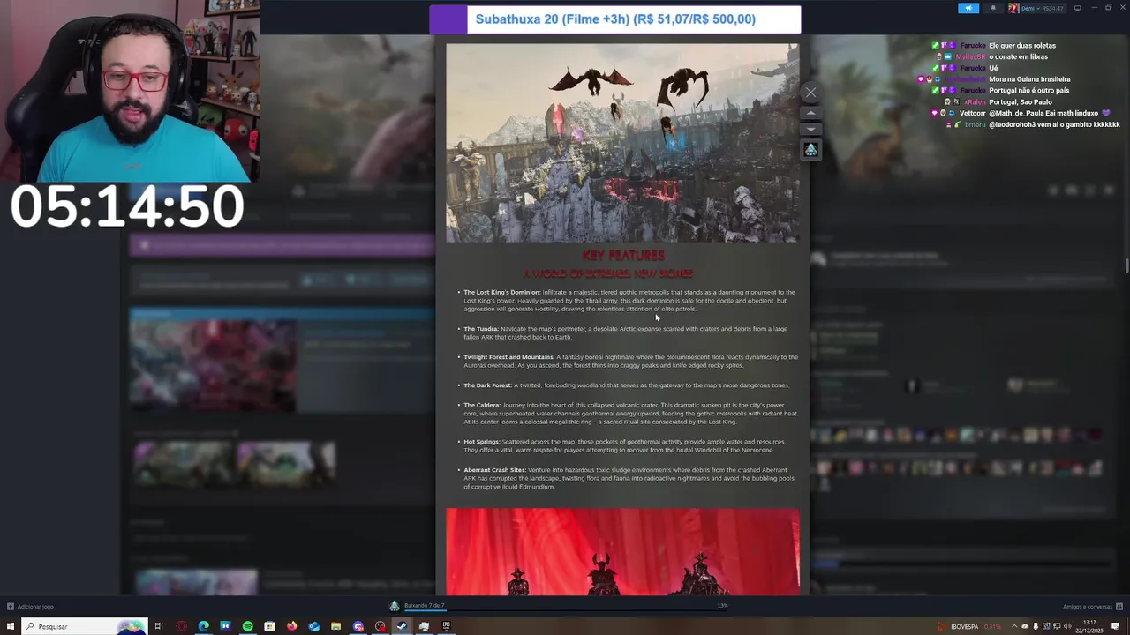1130x635 pixels.
Task: Click Vettoorr username in chat
Action: click(x=973, y=114)
